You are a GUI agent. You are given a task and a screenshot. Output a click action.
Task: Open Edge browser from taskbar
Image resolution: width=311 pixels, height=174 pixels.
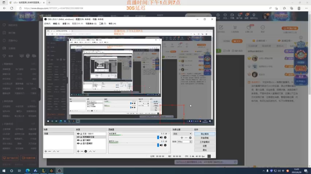point(28,171)
